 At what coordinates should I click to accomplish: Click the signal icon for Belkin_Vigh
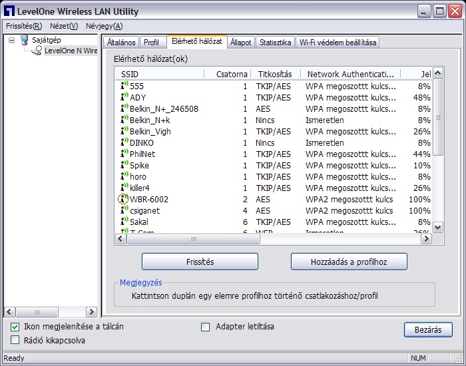(124, 130)
